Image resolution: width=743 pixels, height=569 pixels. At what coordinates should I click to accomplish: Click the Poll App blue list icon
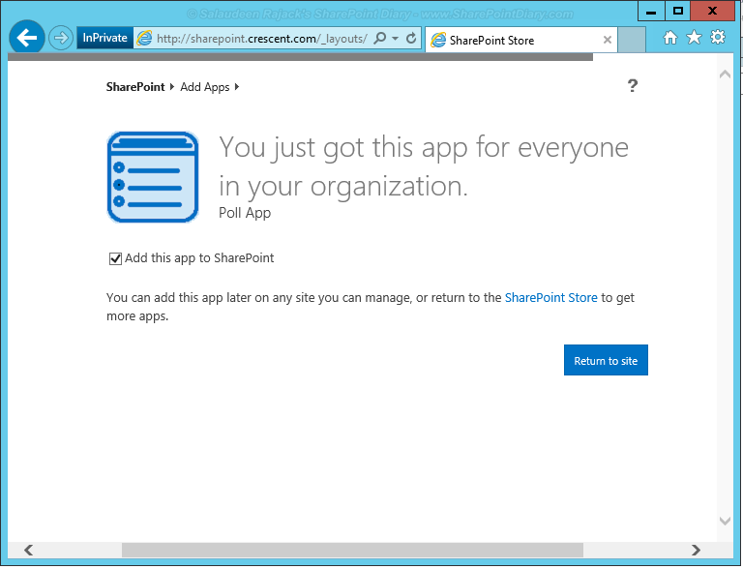pos(153,177)
